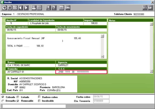Click the Empresa name DESPACHO PROFESIONAL

(31, 14)
